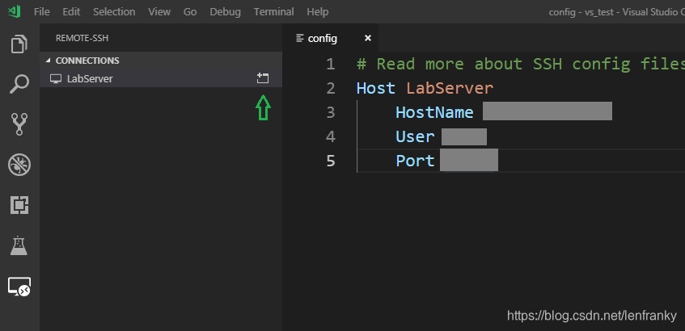Open the Test flask view

click(x=19, y=245)
